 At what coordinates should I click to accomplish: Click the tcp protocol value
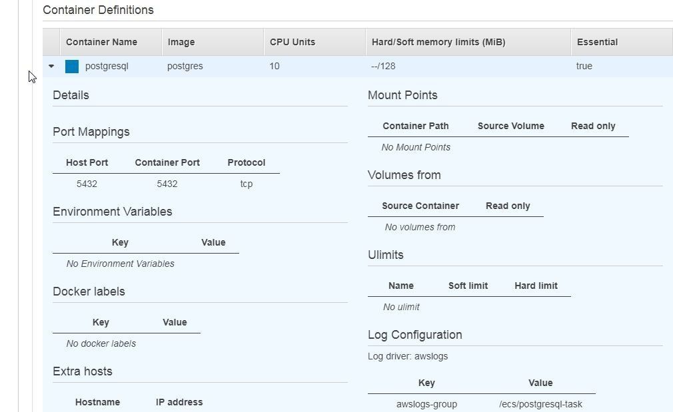247,184
